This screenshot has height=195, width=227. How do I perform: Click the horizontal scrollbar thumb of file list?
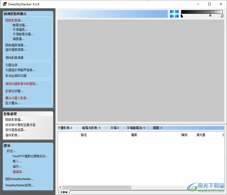(x=97, y=187)
